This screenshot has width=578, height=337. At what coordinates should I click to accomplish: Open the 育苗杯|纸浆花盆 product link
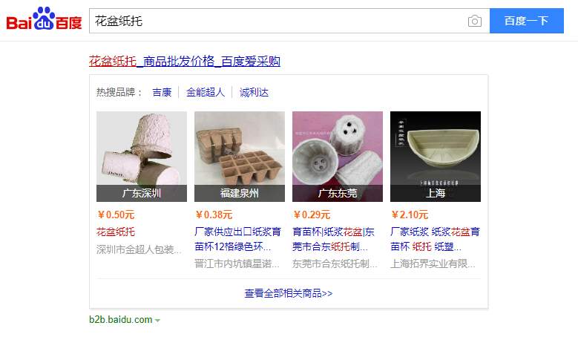tap(334, 239)
